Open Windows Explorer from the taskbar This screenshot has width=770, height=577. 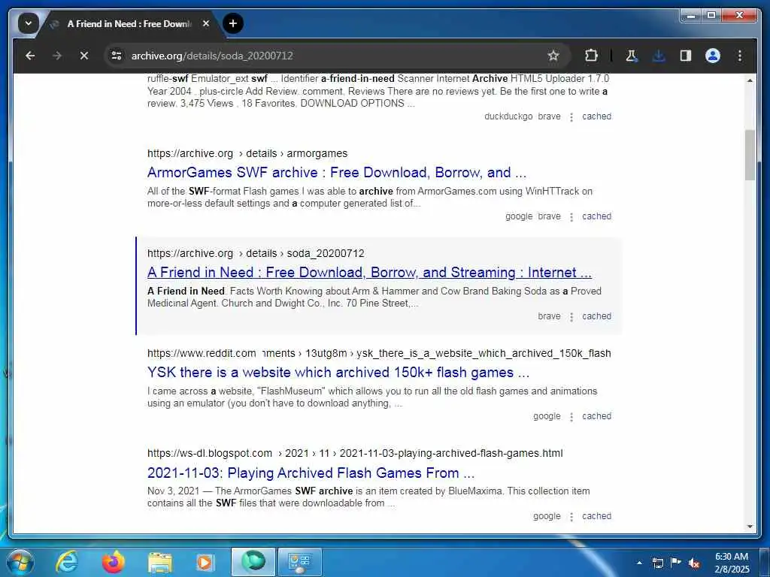click(x=160, y=562)
